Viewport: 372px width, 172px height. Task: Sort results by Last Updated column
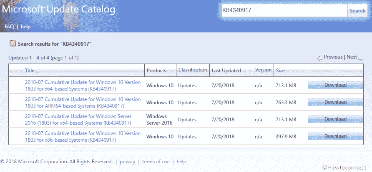click(x=226, y=71)
